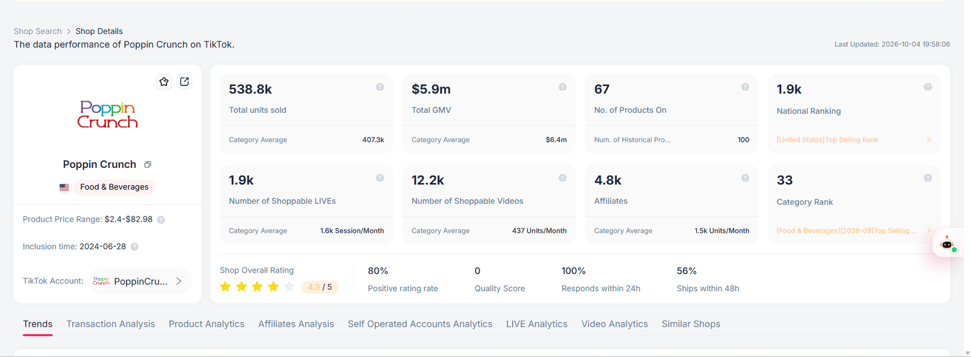The height and width of the screenshot is (357, 971).
Task: Open the chatbot assistant icon
Action: [947, 244]
